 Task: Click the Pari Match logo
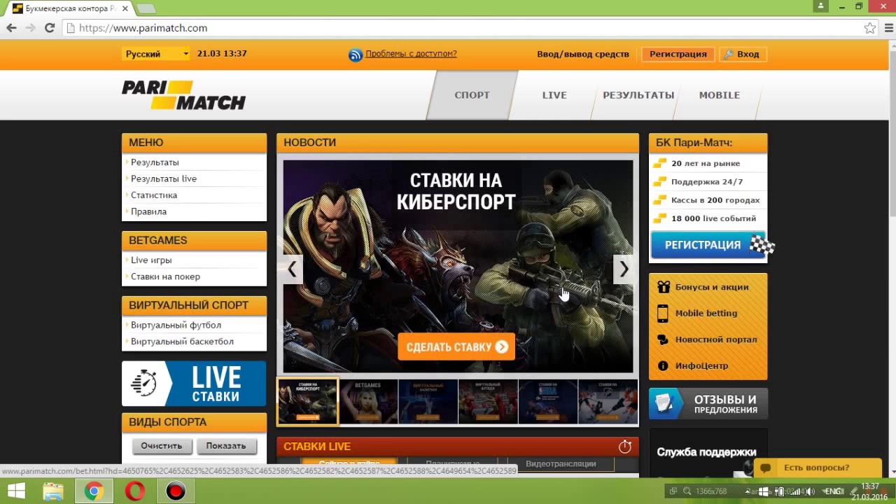(183, 95)
